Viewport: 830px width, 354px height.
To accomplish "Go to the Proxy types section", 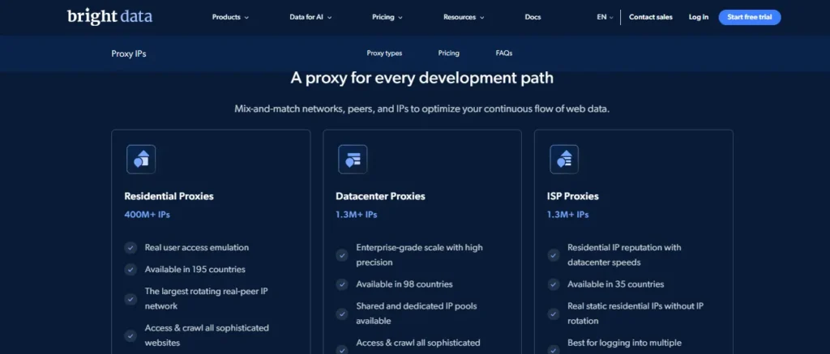I will click(384, 53).
